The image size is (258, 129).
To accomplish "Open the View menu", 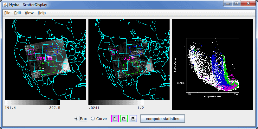I will pyautogui.click(x=29, y=13).
